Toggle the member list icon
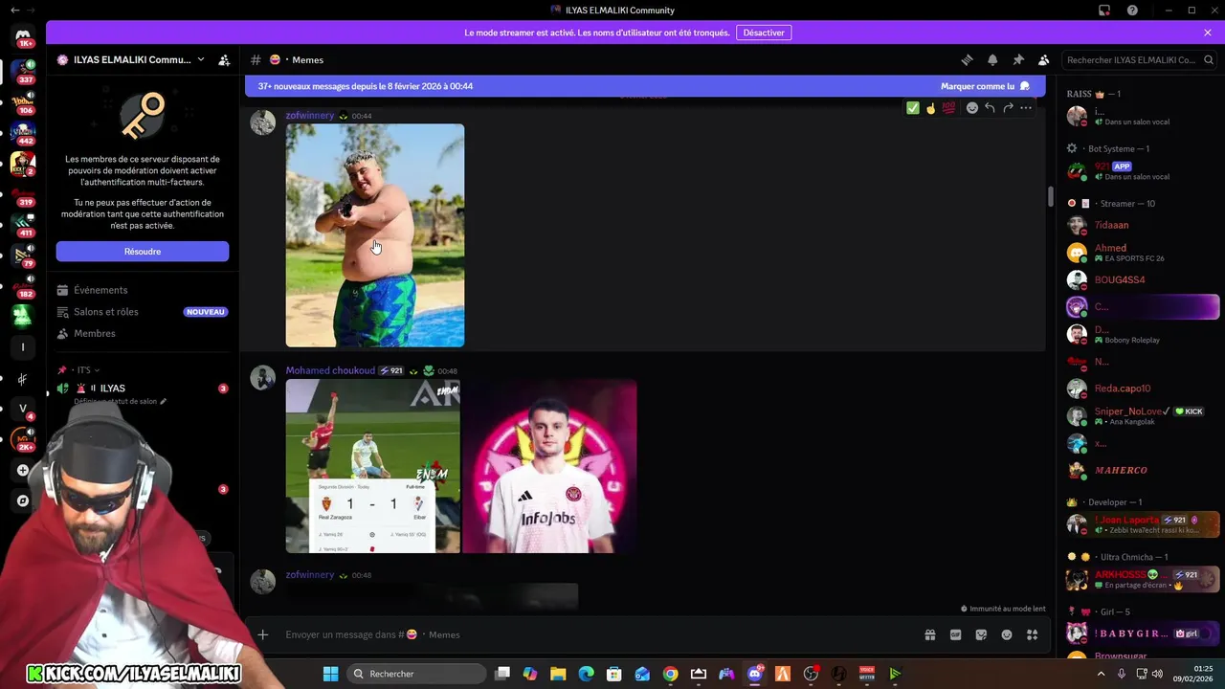 tap(1044, 59)
